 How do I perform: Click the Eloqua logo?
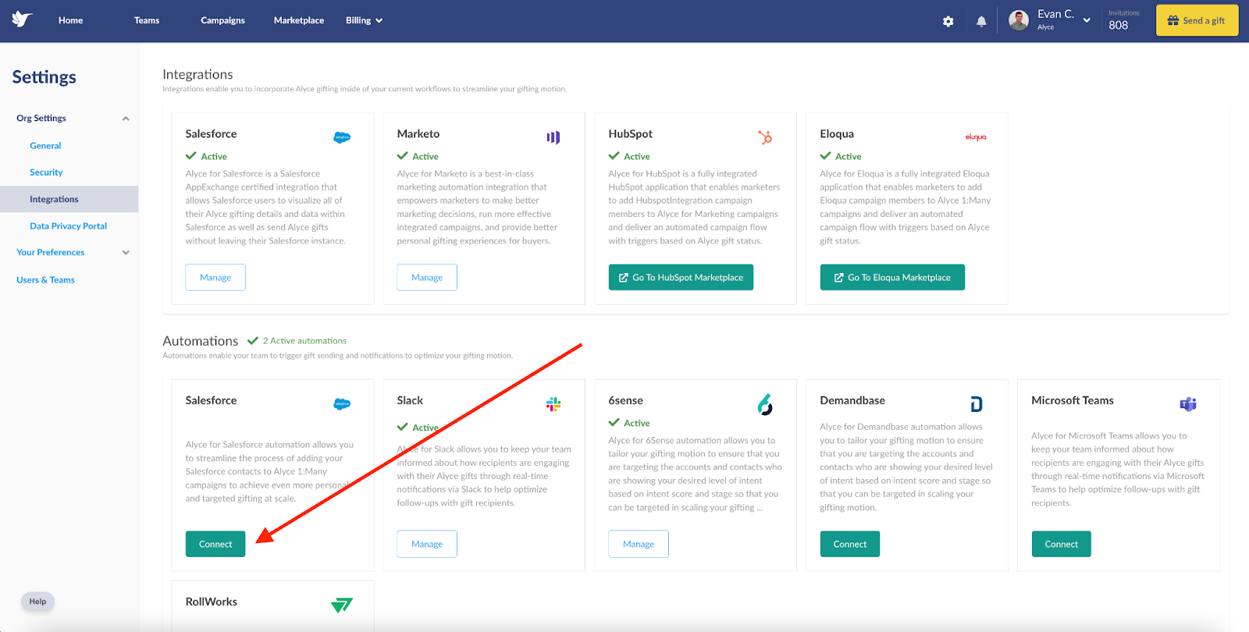[976, 137]
